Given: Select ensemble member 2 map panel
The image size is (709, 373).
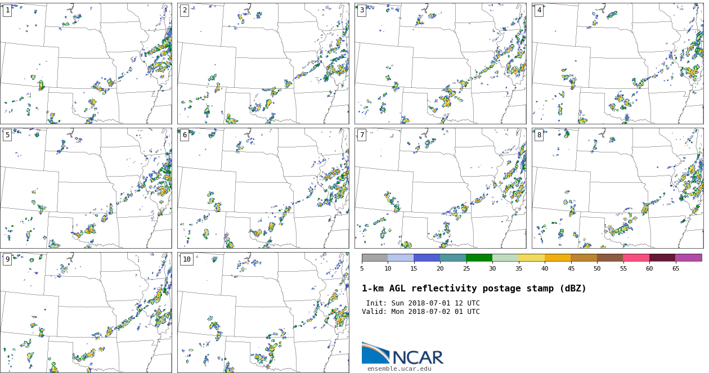Looking at the screenshot, I should [x=263, y=64].
